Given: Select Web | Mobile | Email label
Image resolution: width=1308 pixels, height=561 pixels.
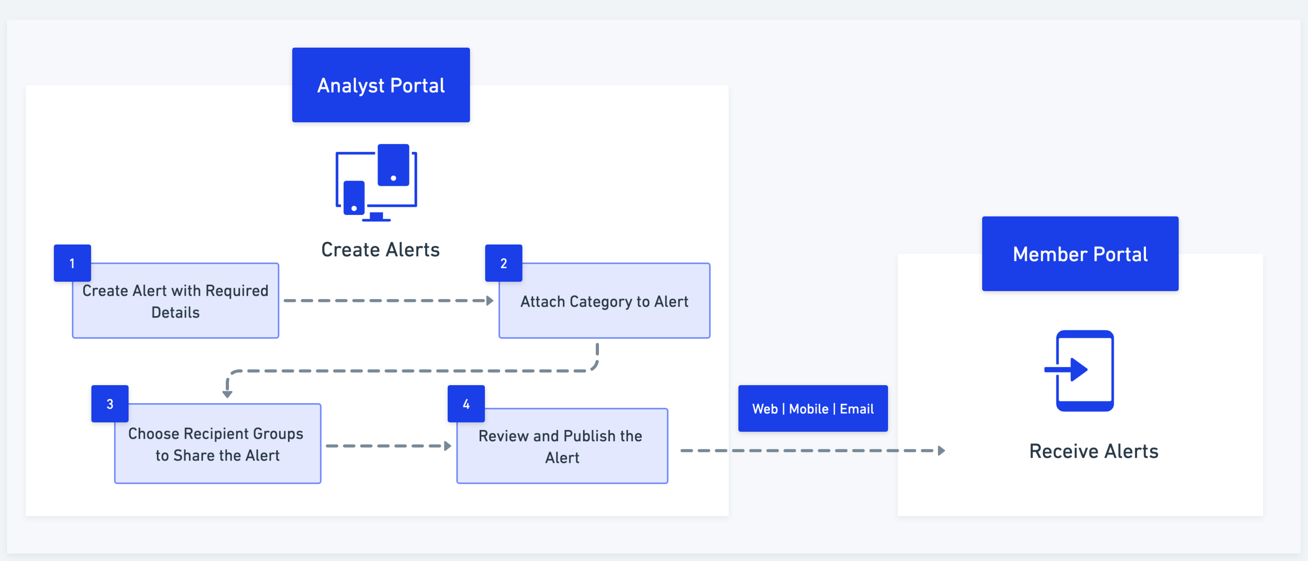Looking at the screenshot, I should (813, 409).
